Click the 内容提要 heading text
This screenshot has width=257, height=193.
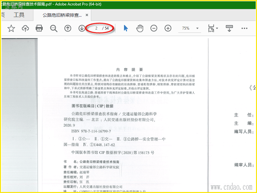point(129,69)
